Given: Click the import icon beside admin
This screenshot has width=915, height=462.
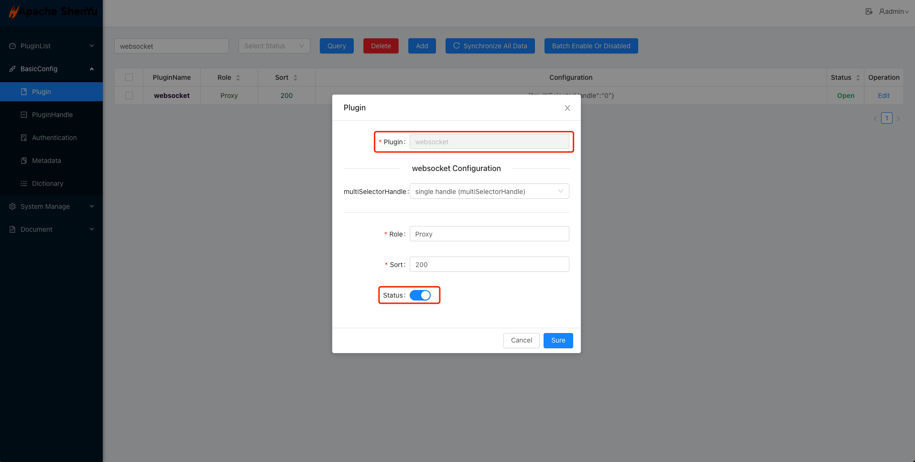Looking at the screenshot, I should [869, 11].
